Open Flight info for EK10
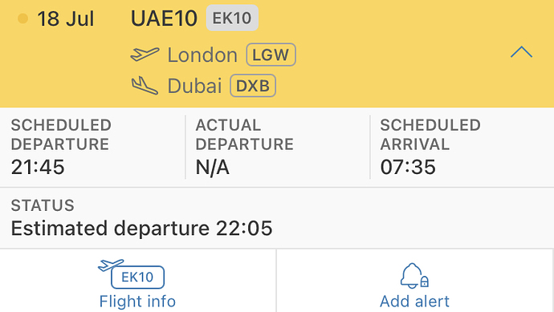The height and width of the screenshot is (312, 554). pos(138,281)
